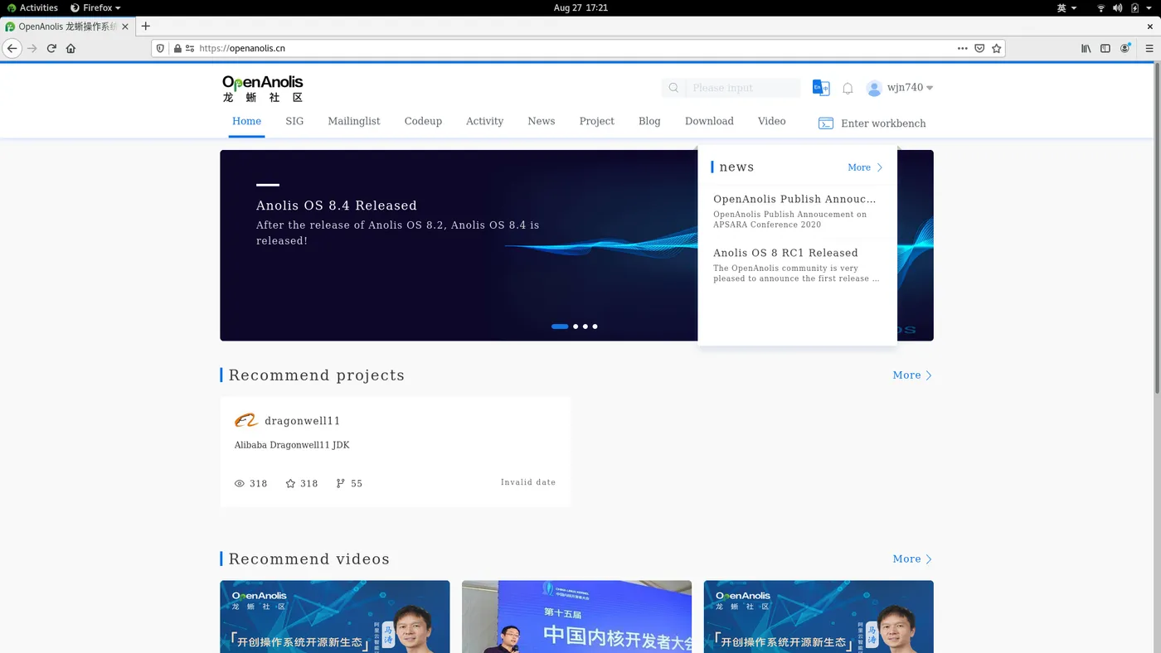Open the Activity navigation item
The image size is (1161, 653).
(x=484, y=121)
